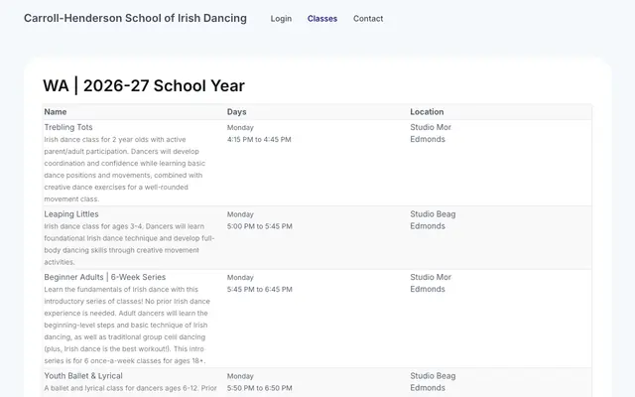Click Studio Mor in the Trebling Tots row
Viewport: 635px width, 397px height.
431,127
